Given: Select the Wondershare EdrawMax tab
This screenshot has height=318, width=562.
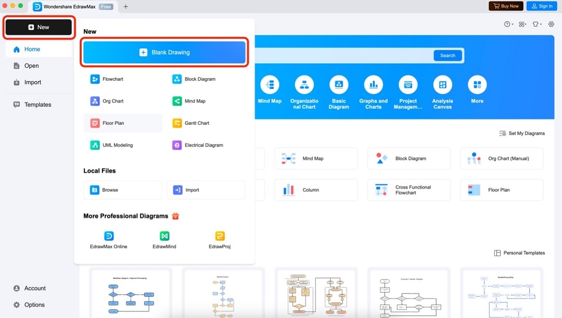Looking at the screenshot, I should tap(73, 6).
